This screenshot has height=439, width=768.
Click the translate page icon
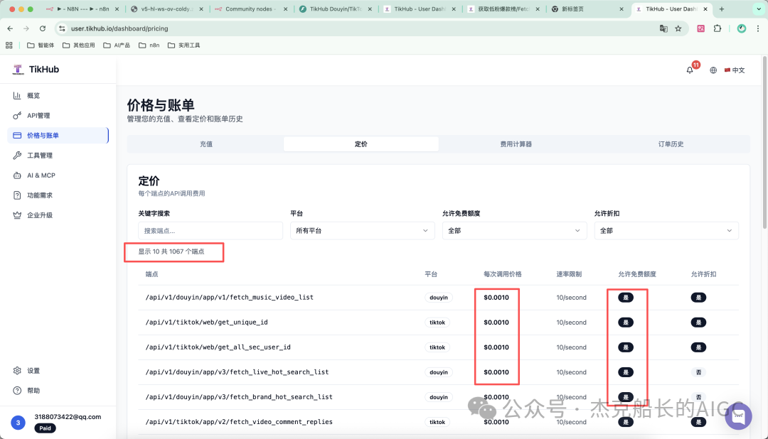click(x=663, y=28)
